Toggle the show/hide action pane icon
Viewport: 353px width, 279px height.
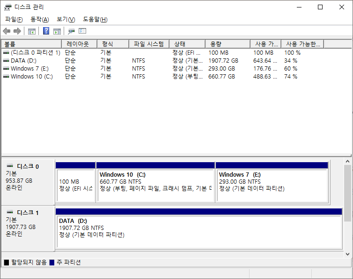(x=57, y=31)
